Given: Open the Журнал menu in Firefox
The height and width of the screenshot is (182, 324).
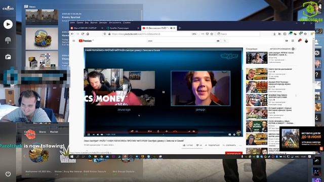Looking at the screenshot, I should pos(94,23).
